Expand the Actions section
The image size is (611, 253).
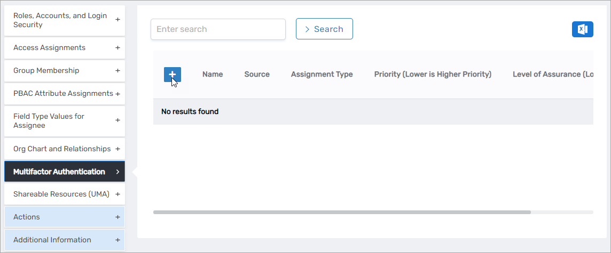[x=64, y=217]
